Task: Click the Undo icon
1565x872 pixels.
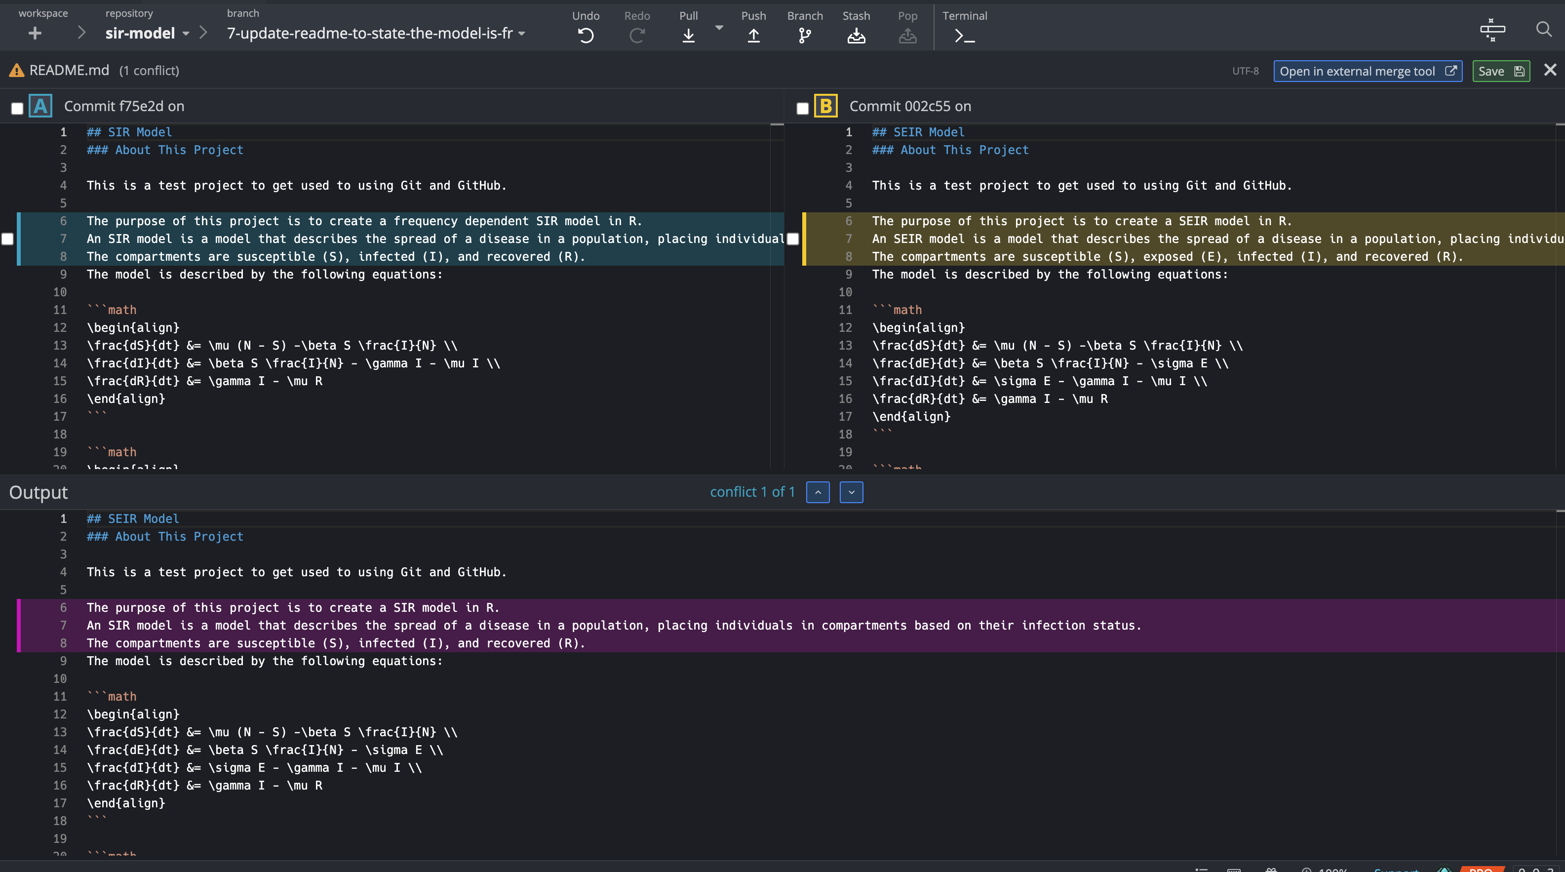Action: [x=585, y=36]
